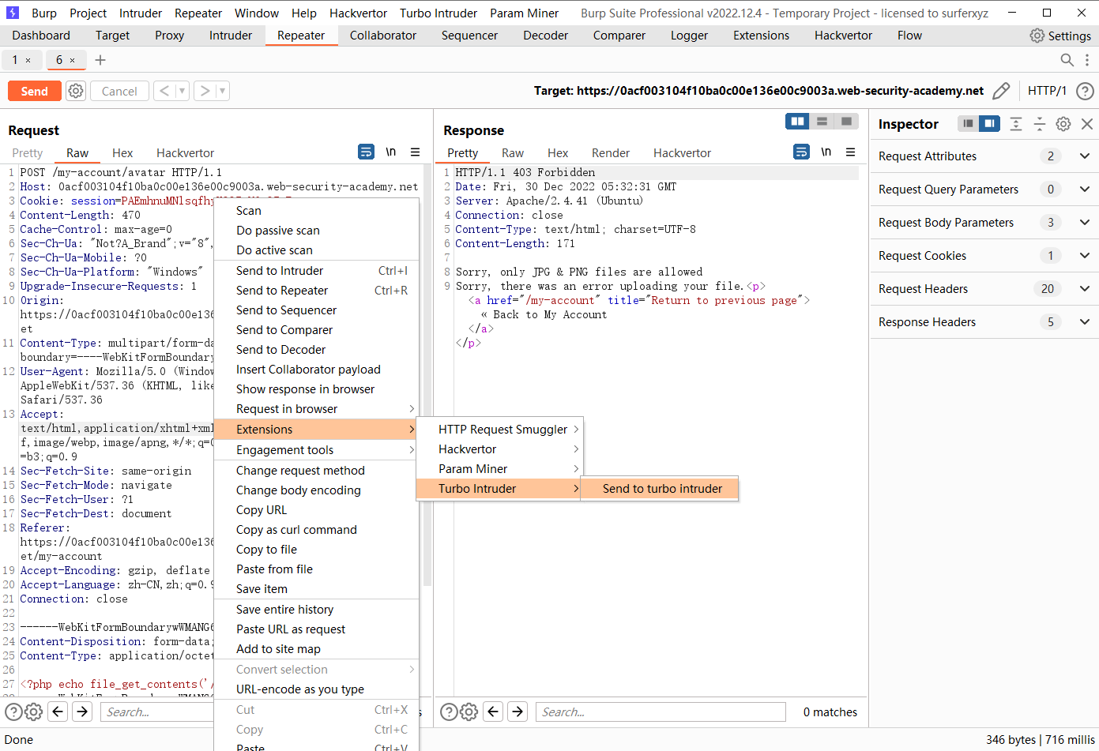This screenshot has height=751, width=1099.
Task: Switch response view to Render tab
Action: tap(611, 152)
